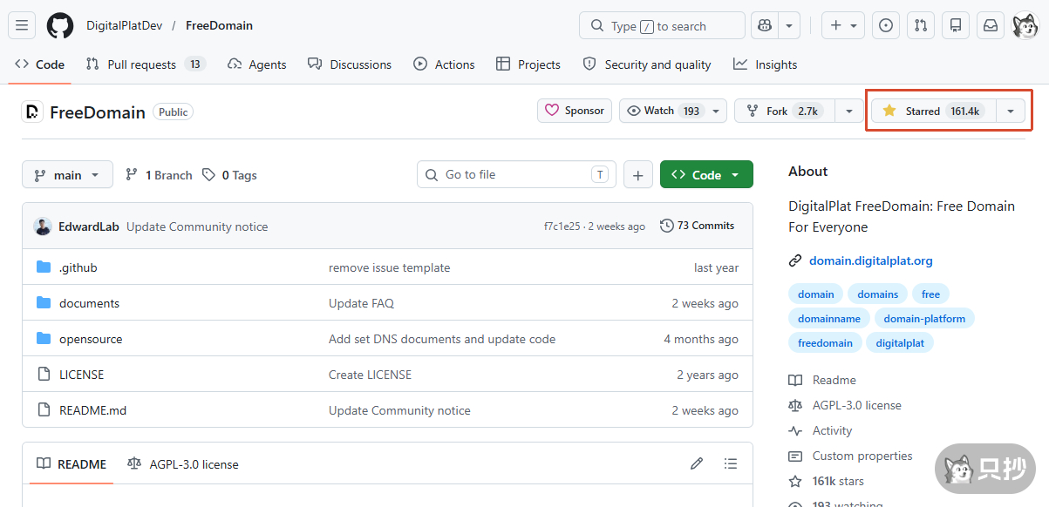
Task: Open 'Add set DNS documents' commit message
Action: 442,339
